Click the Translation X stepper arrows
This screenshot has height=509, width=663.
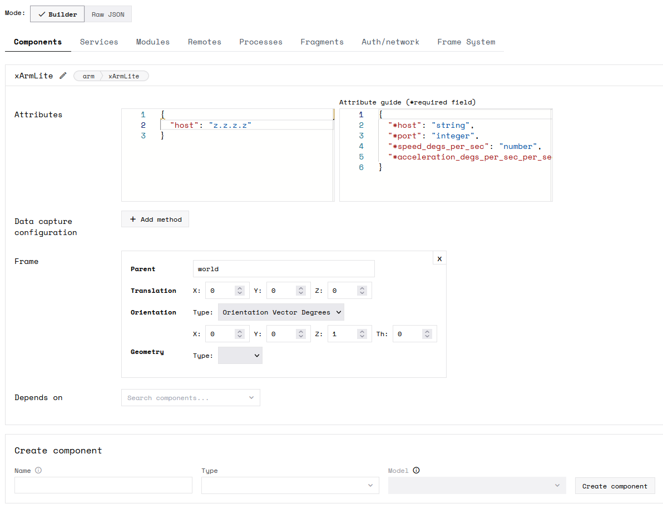(240, 291)
